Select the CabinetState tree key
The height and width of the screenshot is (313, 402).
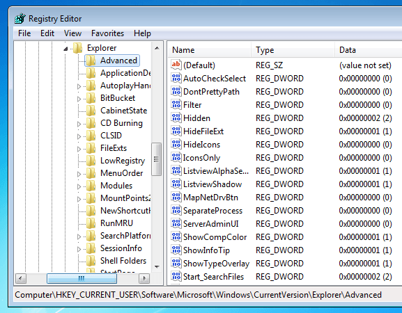(123, 111)
